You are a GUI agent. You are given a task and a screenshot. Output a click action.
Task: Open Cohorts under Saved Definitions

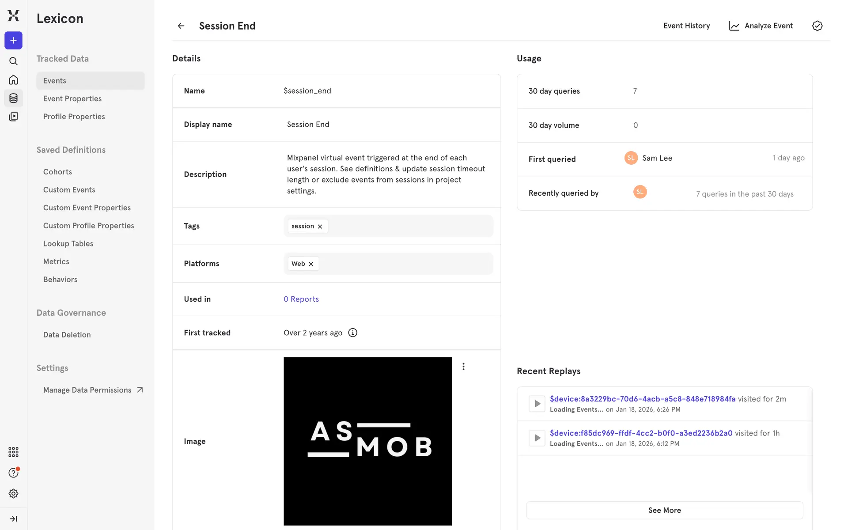coord(57,172)
